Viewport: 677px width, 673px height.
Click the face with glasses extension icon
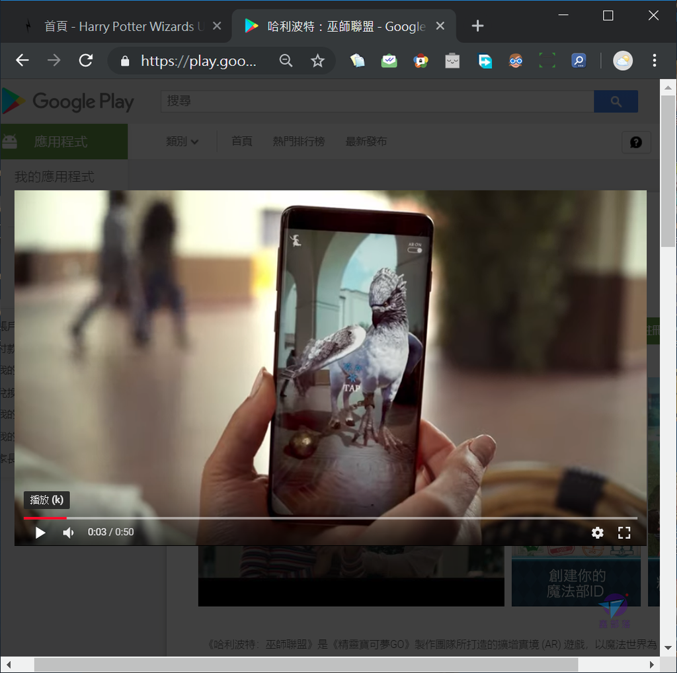click(x=516, y=61)
